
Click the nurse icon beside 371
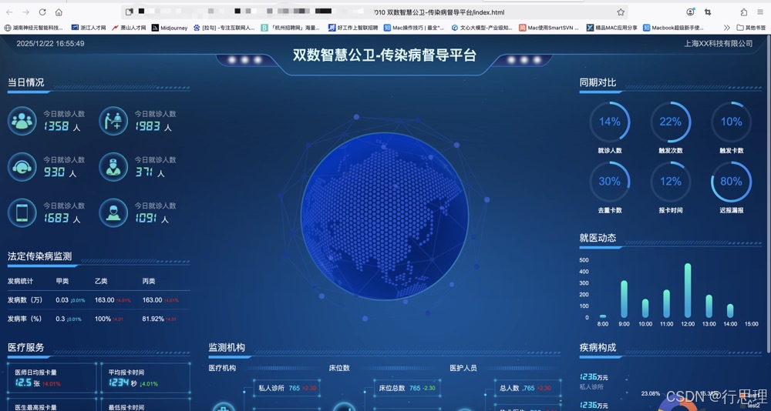113,167
